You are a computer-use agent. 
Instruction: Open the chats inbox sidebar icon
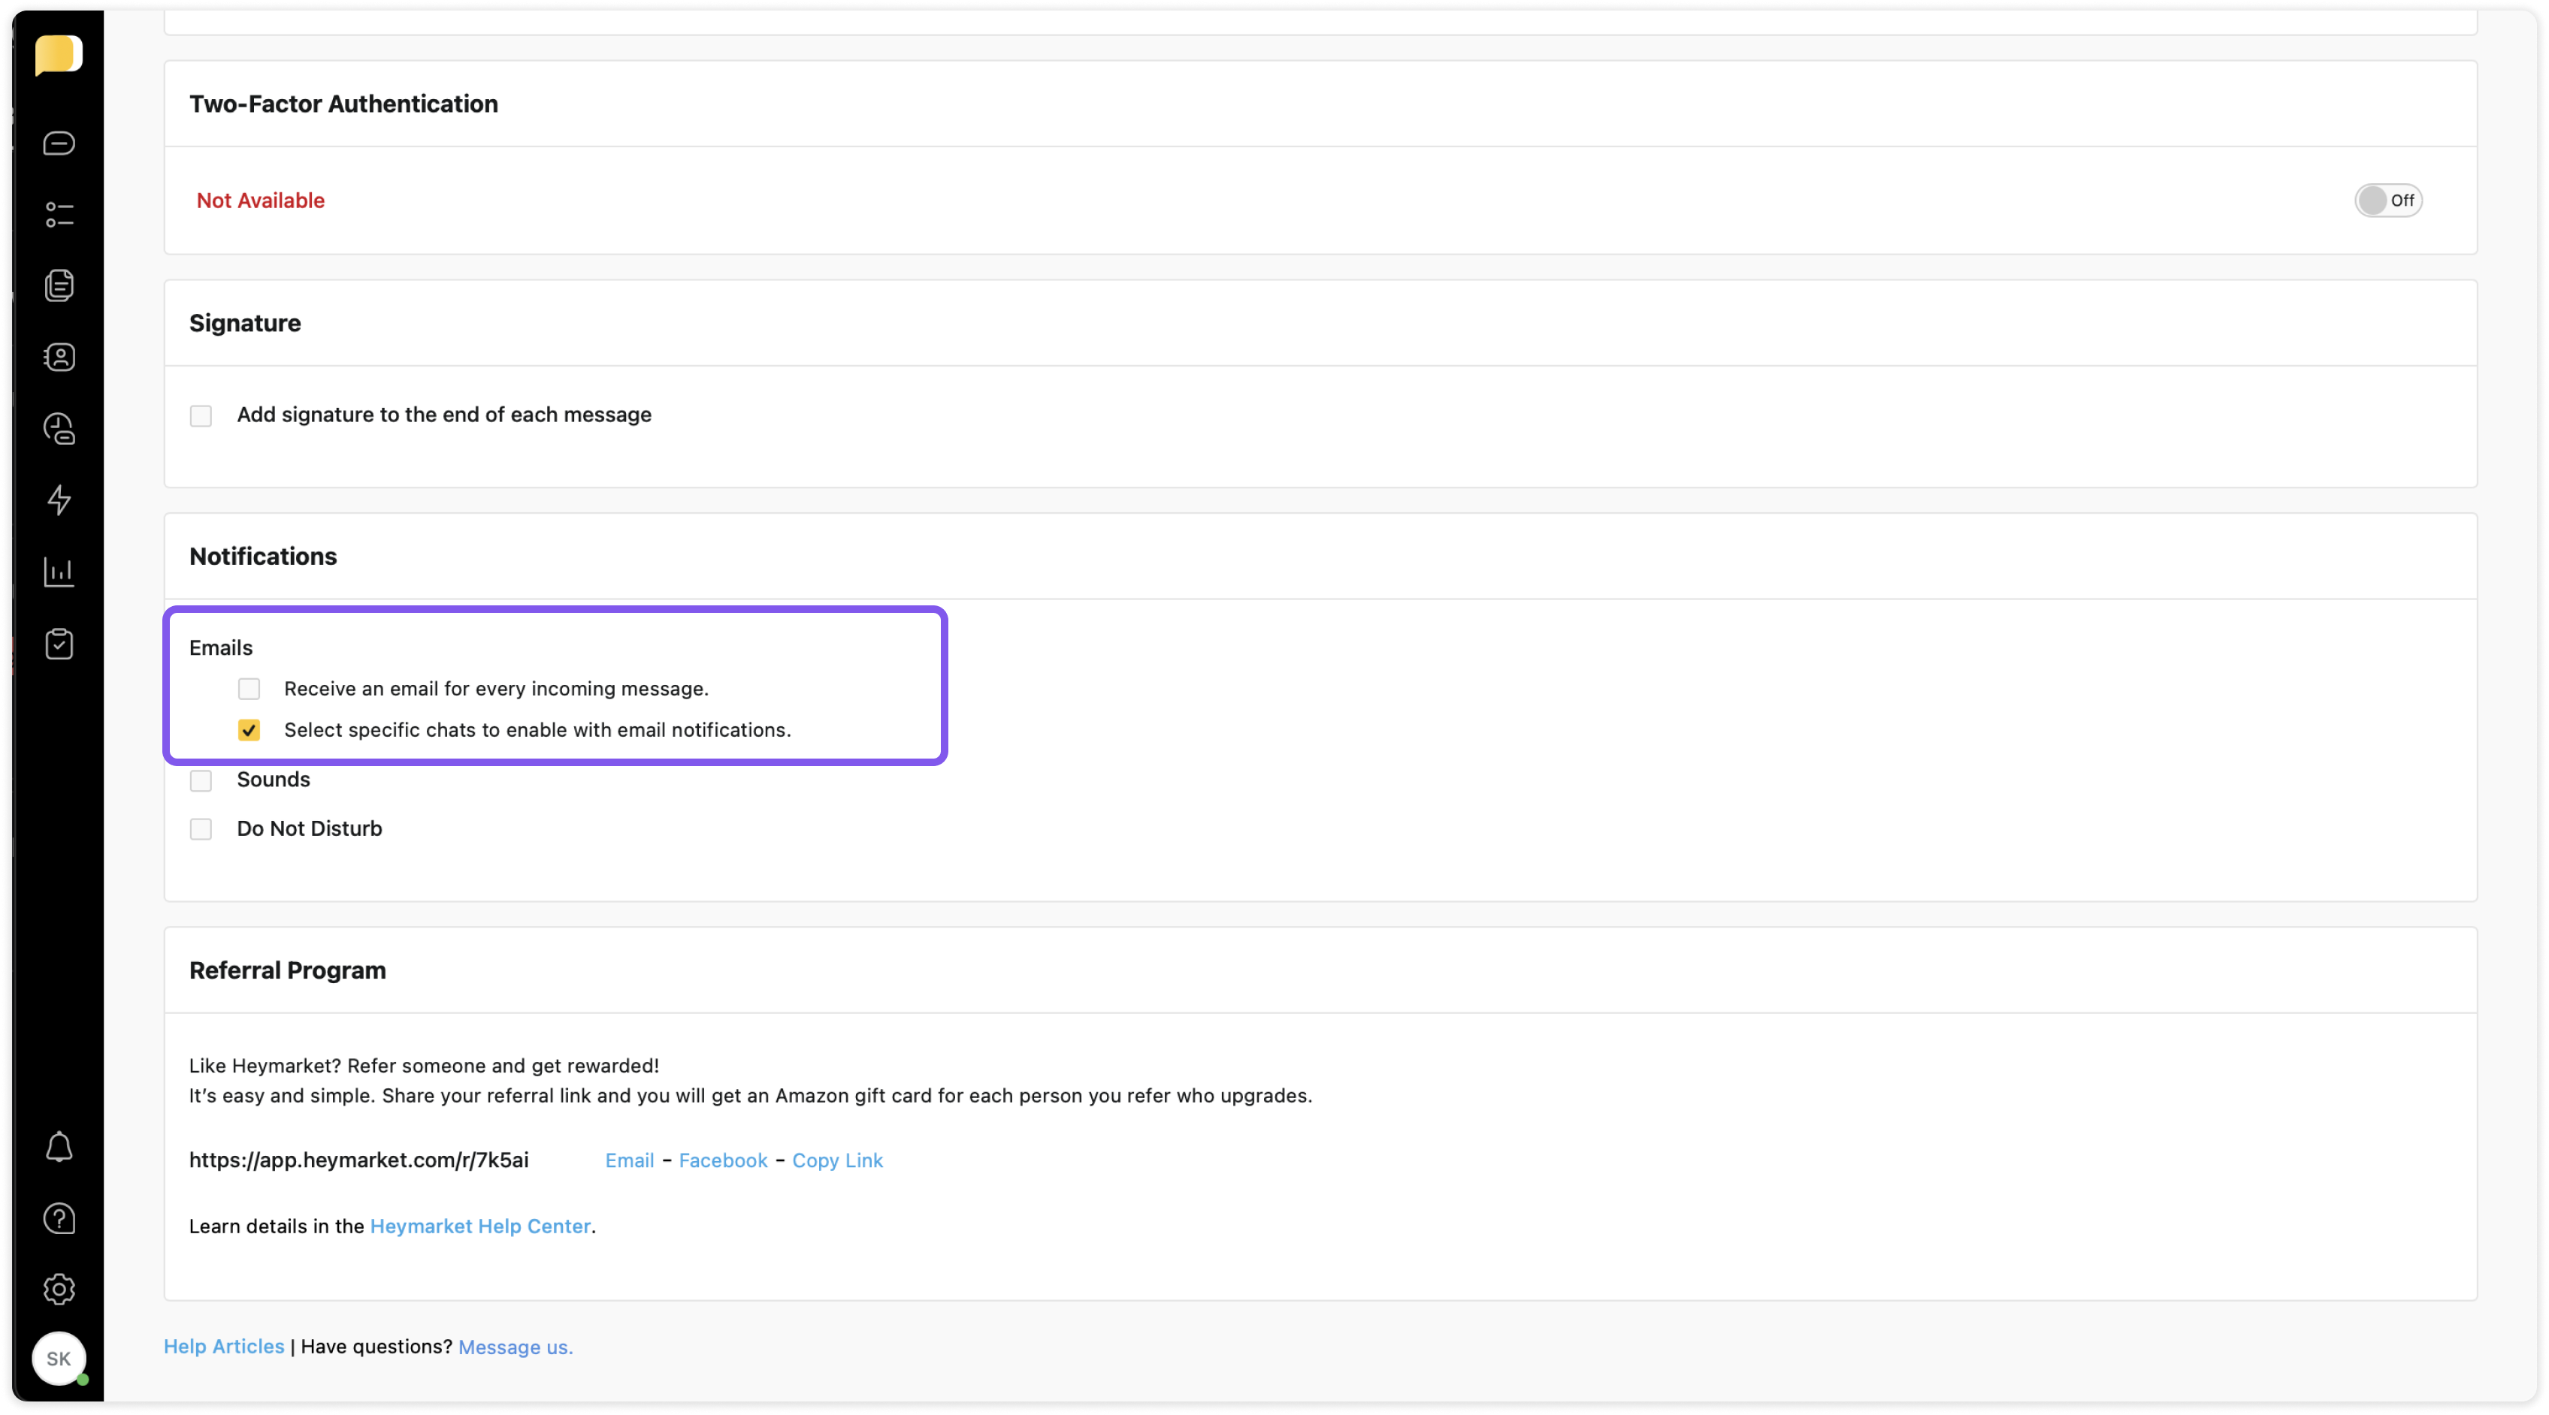pyautogui.click(x=59, y=143)
